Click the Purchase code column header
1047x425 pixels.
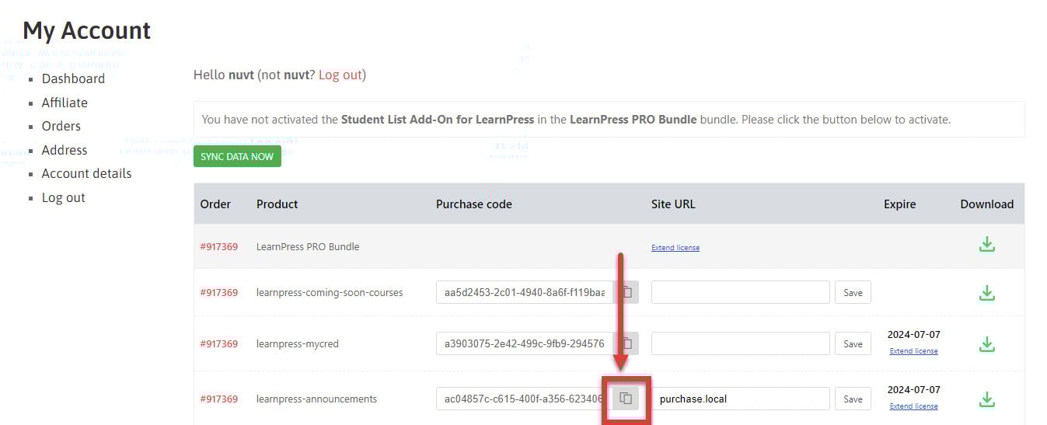[474, 204]
